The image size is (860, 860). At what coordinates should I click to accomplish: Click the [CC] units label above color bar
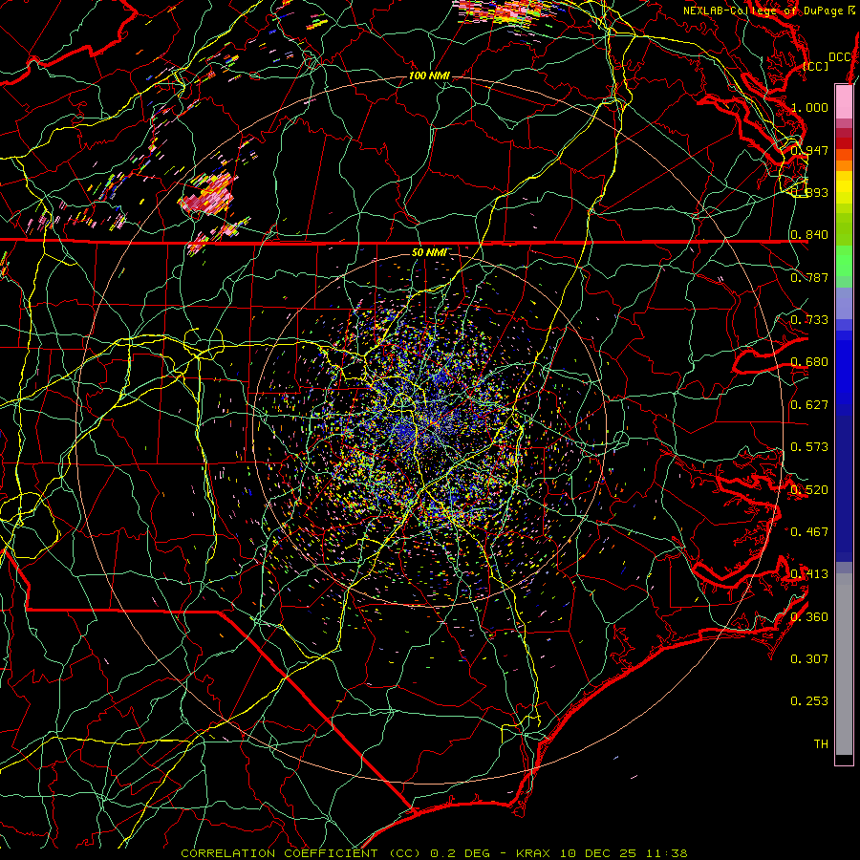click(816, 66)
